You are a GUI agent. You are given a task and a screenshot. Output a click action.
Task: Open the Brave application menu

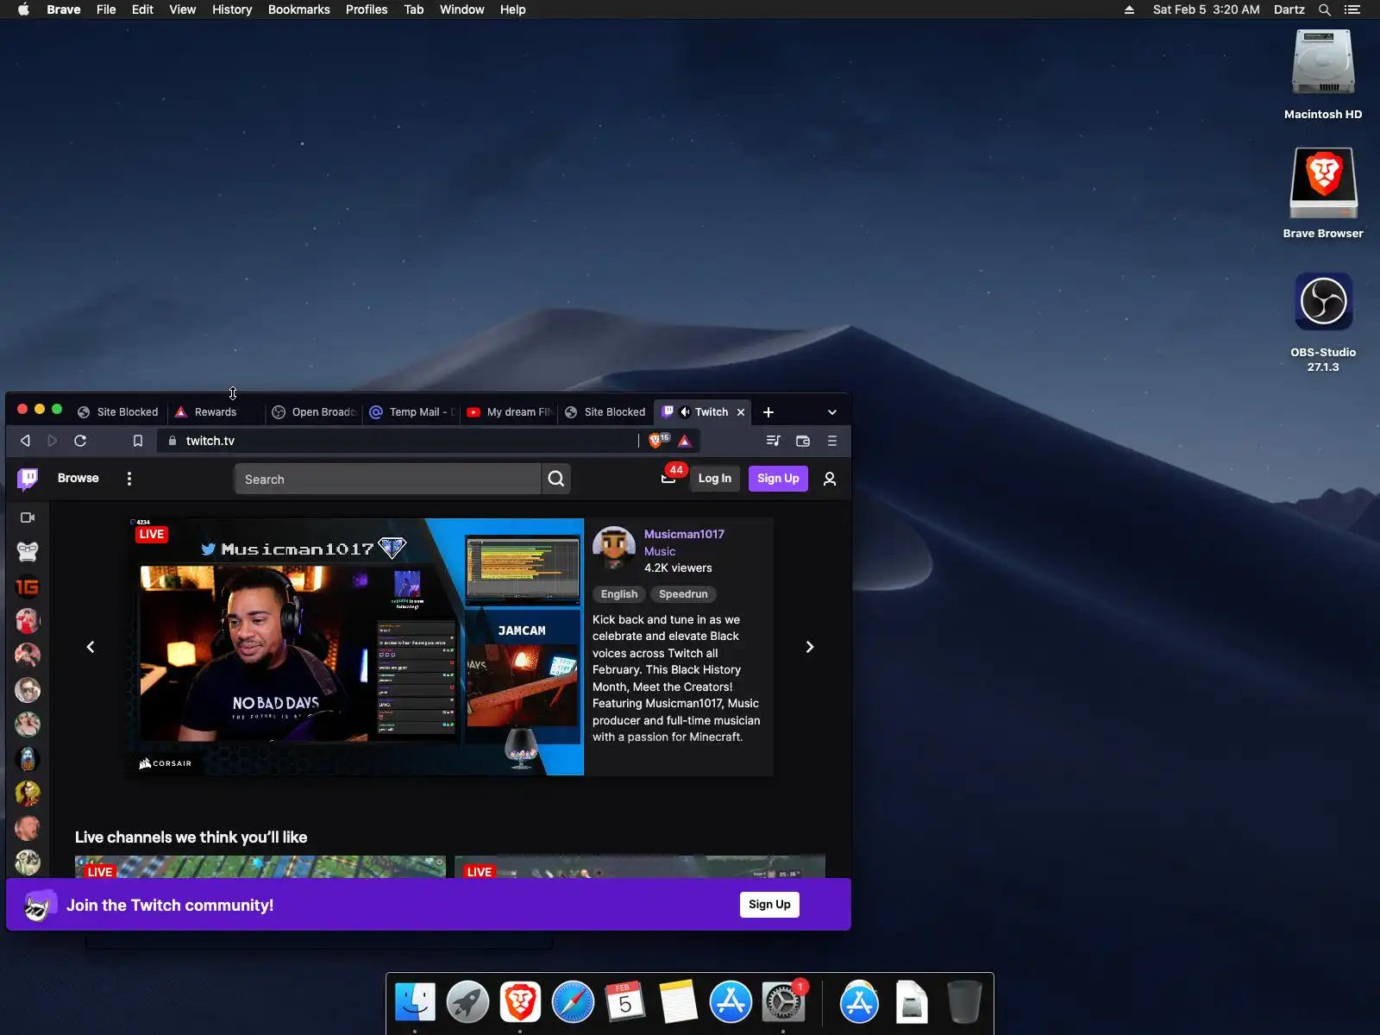[64, 9]
